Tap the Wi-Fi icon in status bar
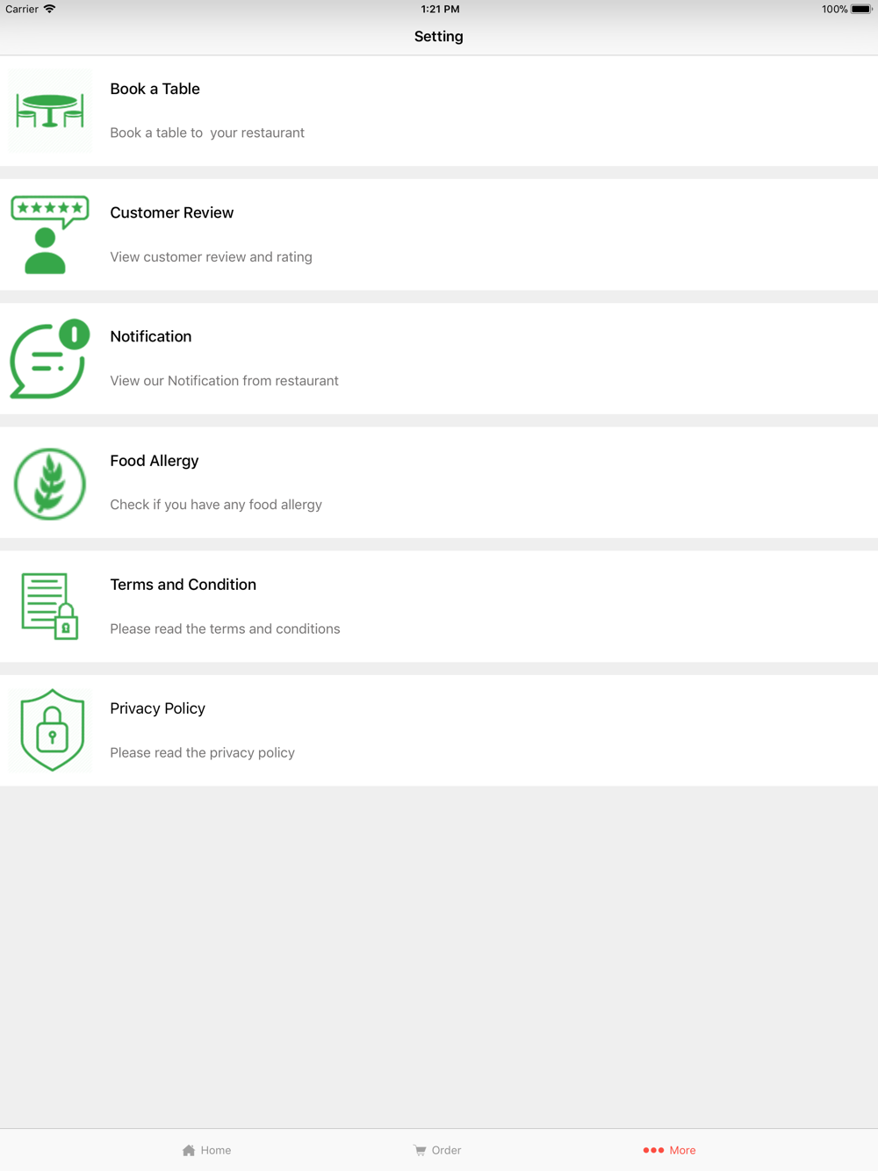 pyautogui.click(x=49, y=9)
